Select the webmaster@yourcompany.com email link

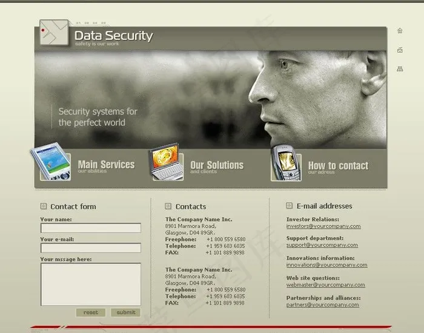325,285
